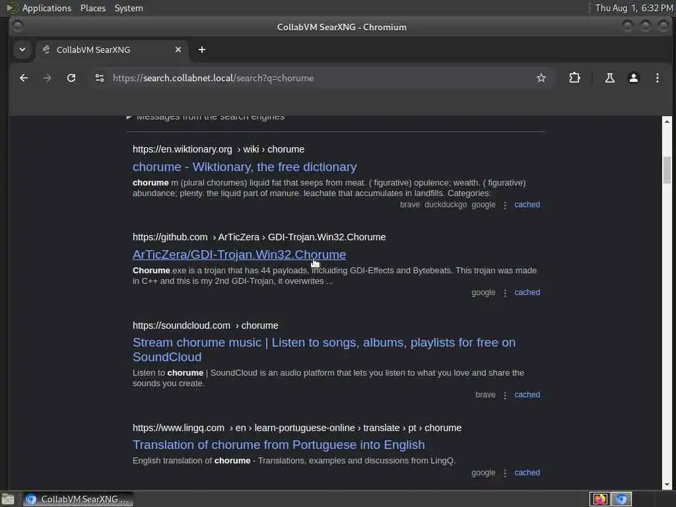
Task: Open site information icon in address bar
Action: 100,78
